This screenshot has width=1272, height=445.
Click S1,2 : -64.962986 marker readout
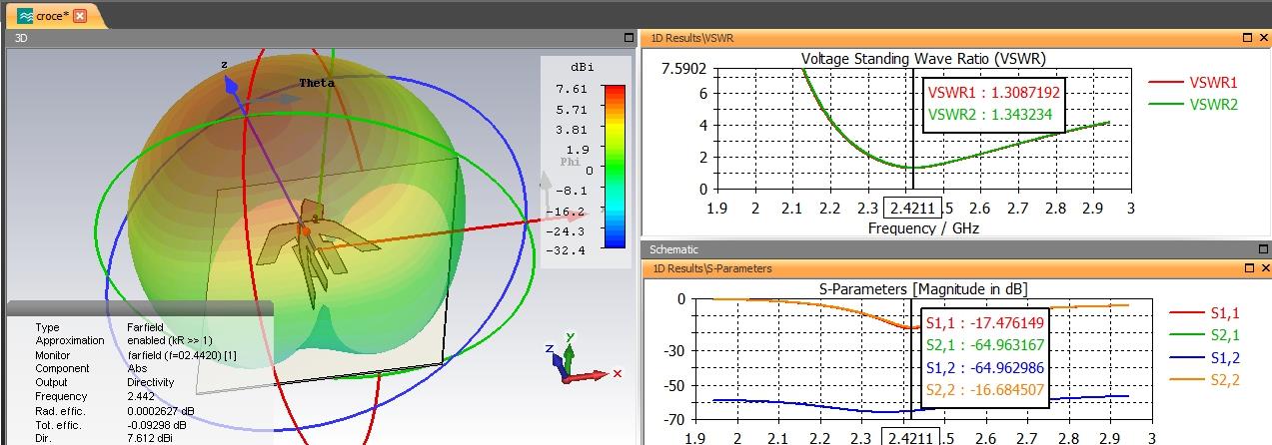pos(985,368)
